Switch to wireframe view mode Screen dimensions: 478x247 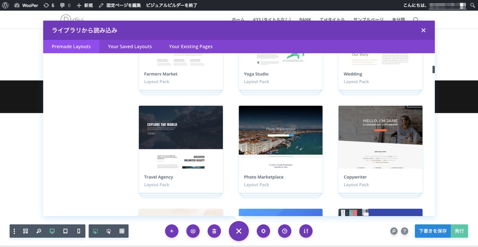click(25, 231)
